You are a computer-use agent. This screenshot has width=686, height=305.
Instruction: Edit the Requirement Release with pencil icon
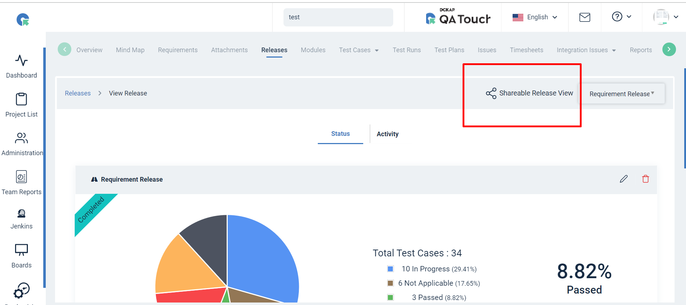(624, 179)
